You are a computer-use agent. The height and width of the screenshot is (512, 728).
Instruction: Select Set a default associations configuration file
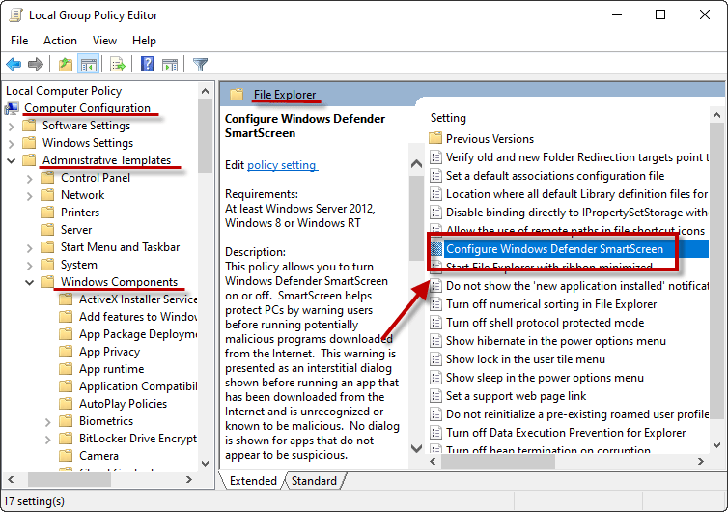click(555, 176)
